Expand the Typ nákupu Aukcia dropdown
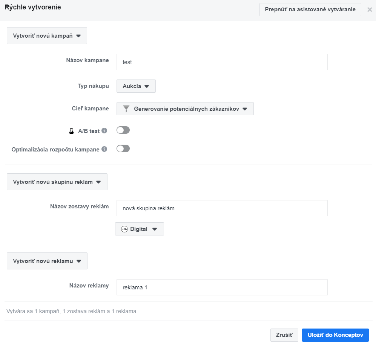This screenshot has height=347, width=376. click(x=136, y=86)
